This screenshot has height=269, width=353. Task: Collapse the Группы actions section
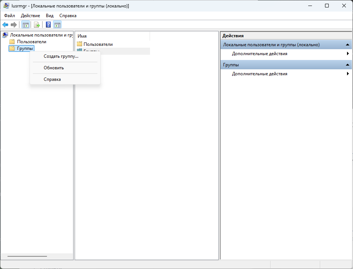347,65
